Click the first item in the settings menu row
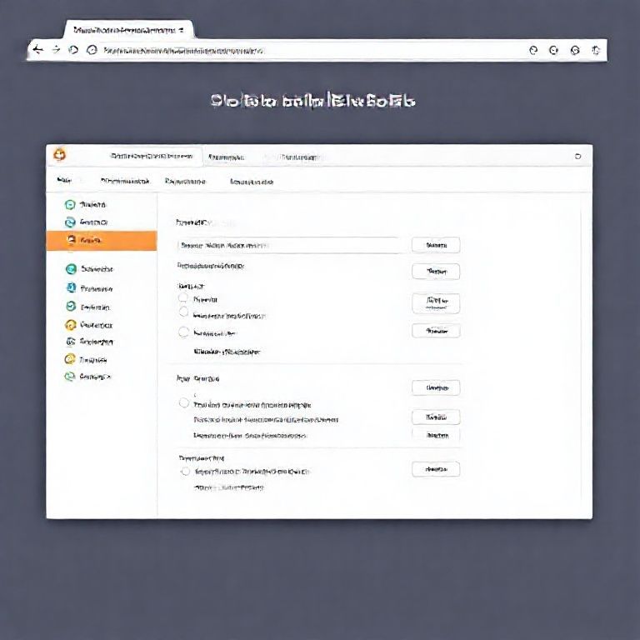Image resolution: width=640 pixels, height=640 pixels. tap(64, 181)
